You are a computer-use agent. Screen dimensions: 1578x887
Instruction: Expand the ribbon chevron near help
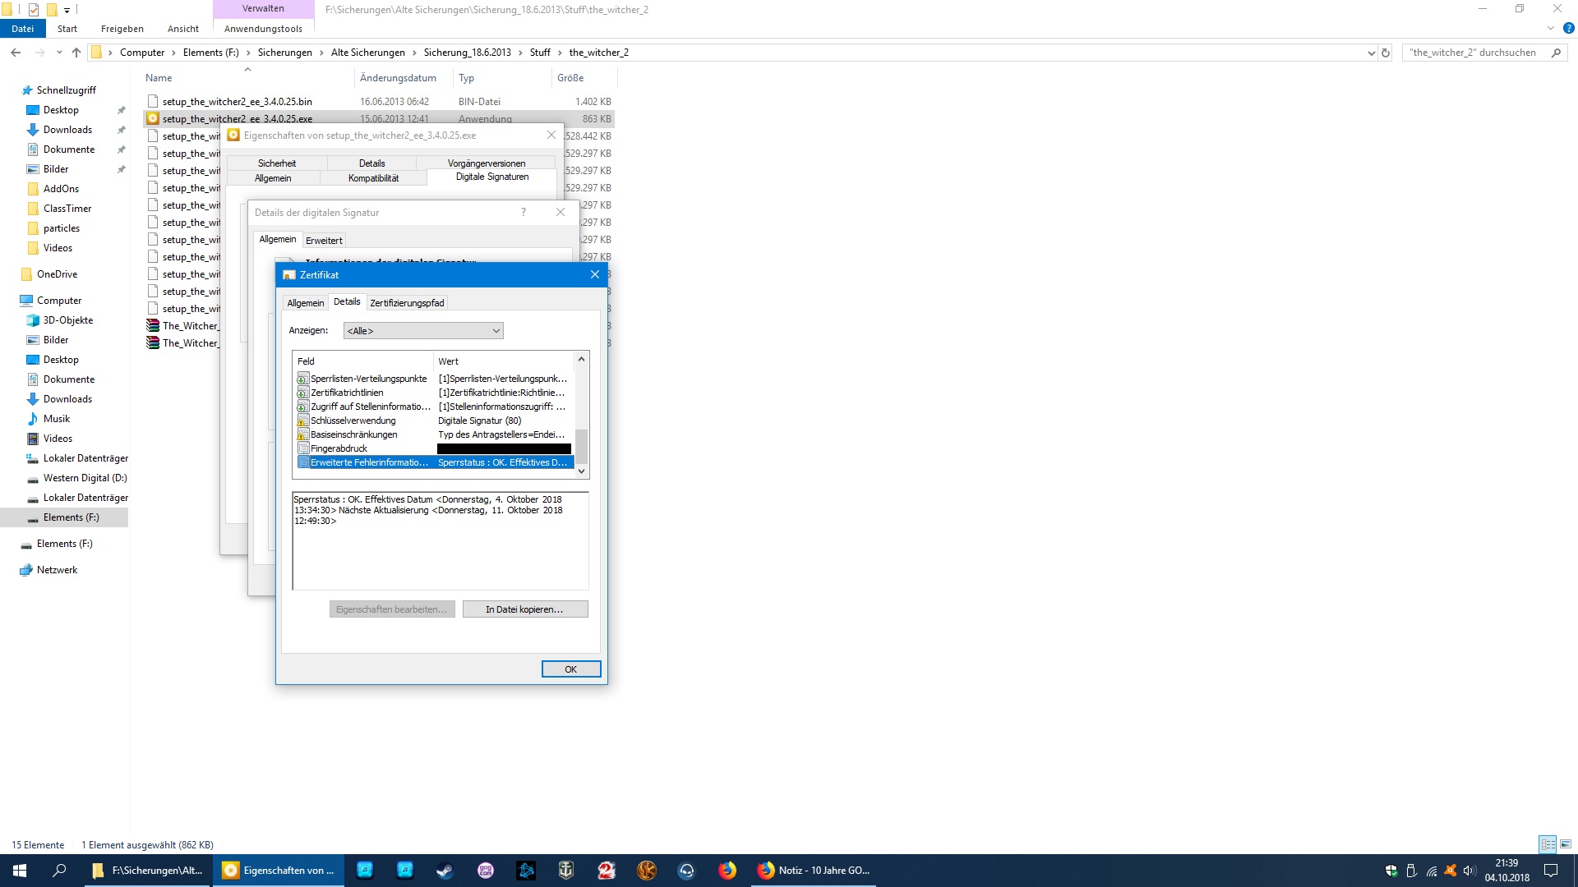(1551, 28)
